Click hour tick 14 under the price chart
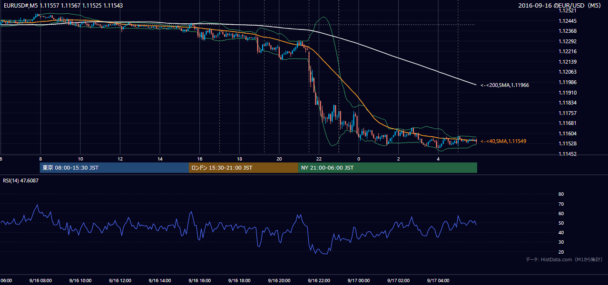The width and height of the screenshot is (608, 285). click(160, 159)
